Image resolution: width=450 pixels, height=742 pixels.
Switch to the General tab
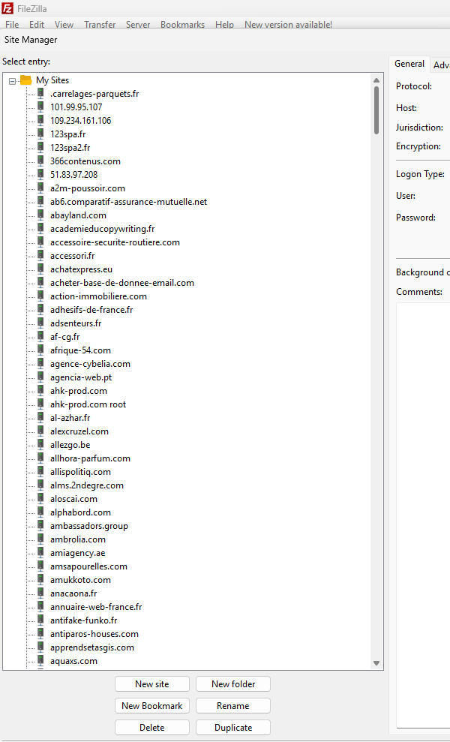[x=409, y=64]
